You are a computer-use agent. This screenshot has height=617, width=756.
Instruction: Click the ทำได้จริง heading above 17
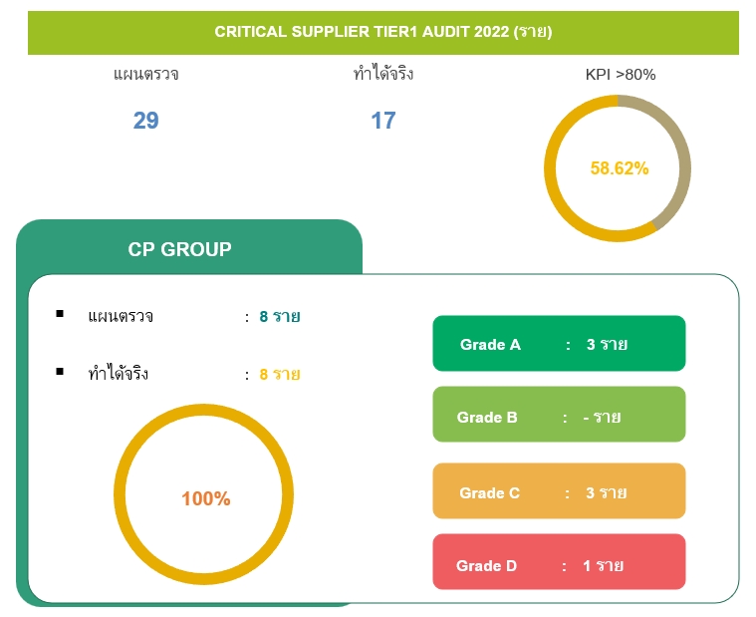[x=383, y=74]
